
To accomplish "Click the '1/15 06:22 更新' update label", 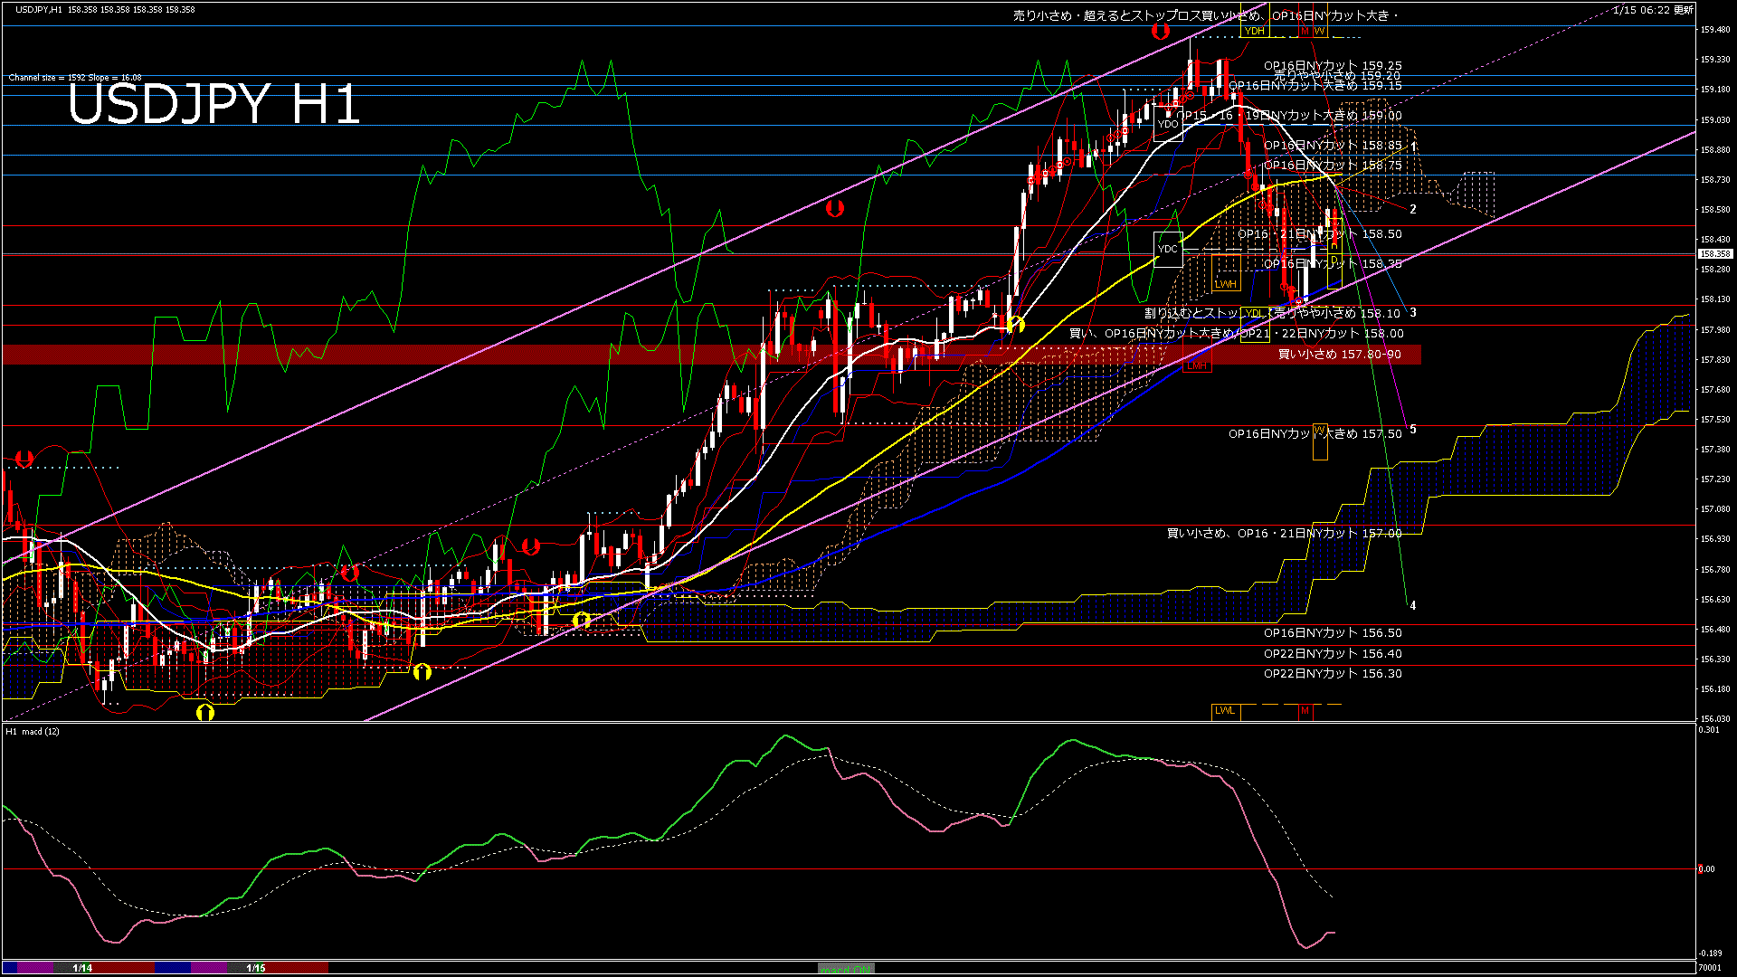I will 1652,10.
